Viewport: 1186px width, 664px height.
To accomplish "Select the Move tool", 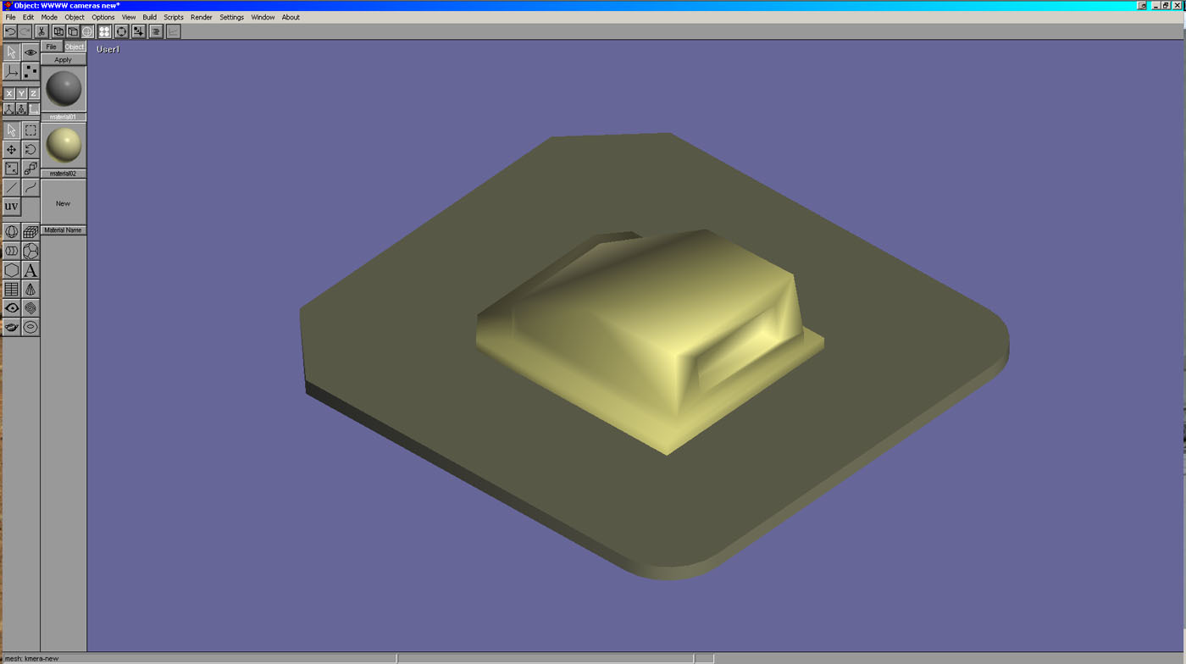I will (x=11, y=150).
